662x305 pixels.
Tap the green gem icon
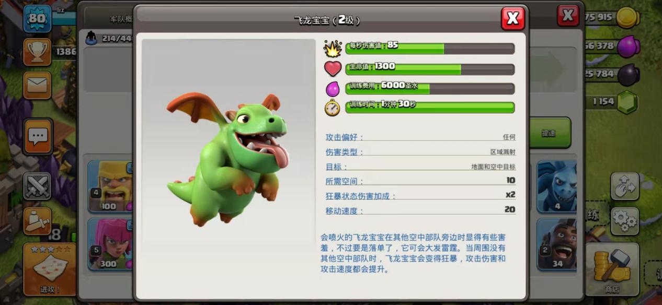point(627,102)
